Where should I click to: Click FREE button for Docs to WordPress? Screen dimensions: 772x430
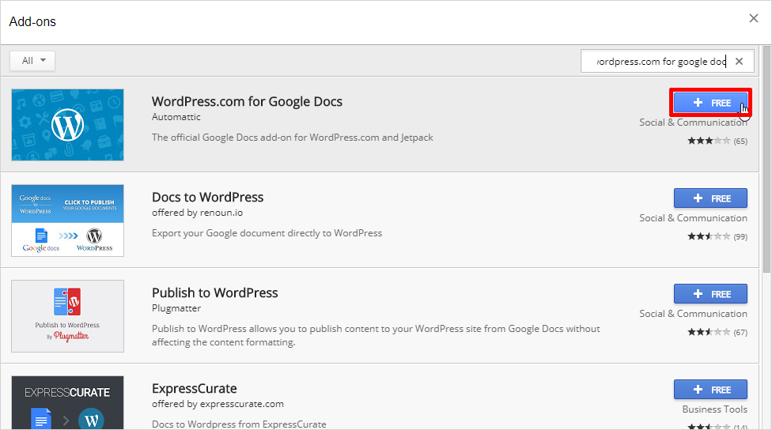pyautogui.click(x=710, y=198)
